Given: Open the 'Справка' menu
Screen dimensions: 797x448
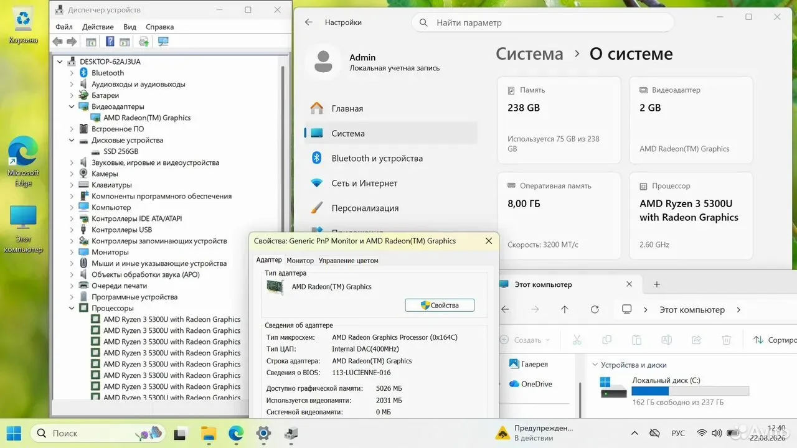Looking at the screenshot, I should [159, 27].
